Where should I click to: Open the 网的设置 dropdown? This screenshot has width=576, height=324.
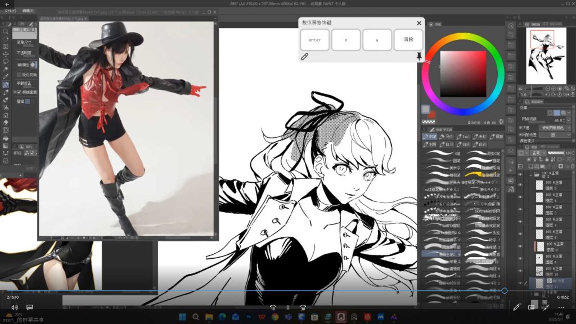click(554, 134)
